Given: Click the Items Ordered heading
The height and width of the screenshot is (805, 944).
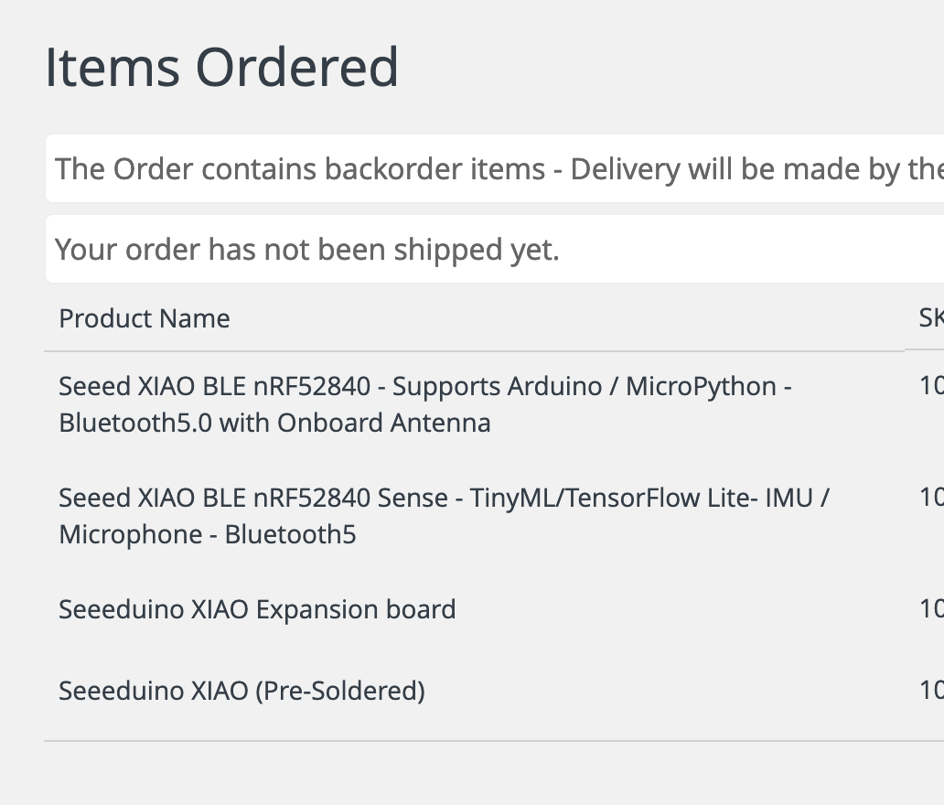Looking at the screenshot, I should tap(221, 67).
